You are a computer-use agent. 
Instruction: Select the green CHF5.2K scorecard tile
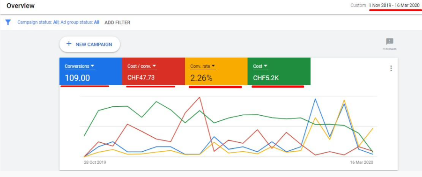[279, 71]
